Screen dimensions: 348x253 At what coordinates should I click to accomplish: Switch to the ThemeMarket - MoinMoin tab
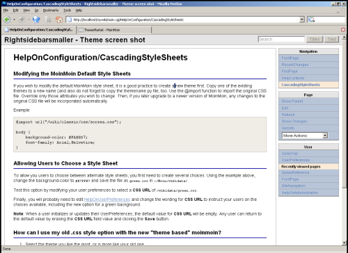pyautogui.click(x=113, y=30)
